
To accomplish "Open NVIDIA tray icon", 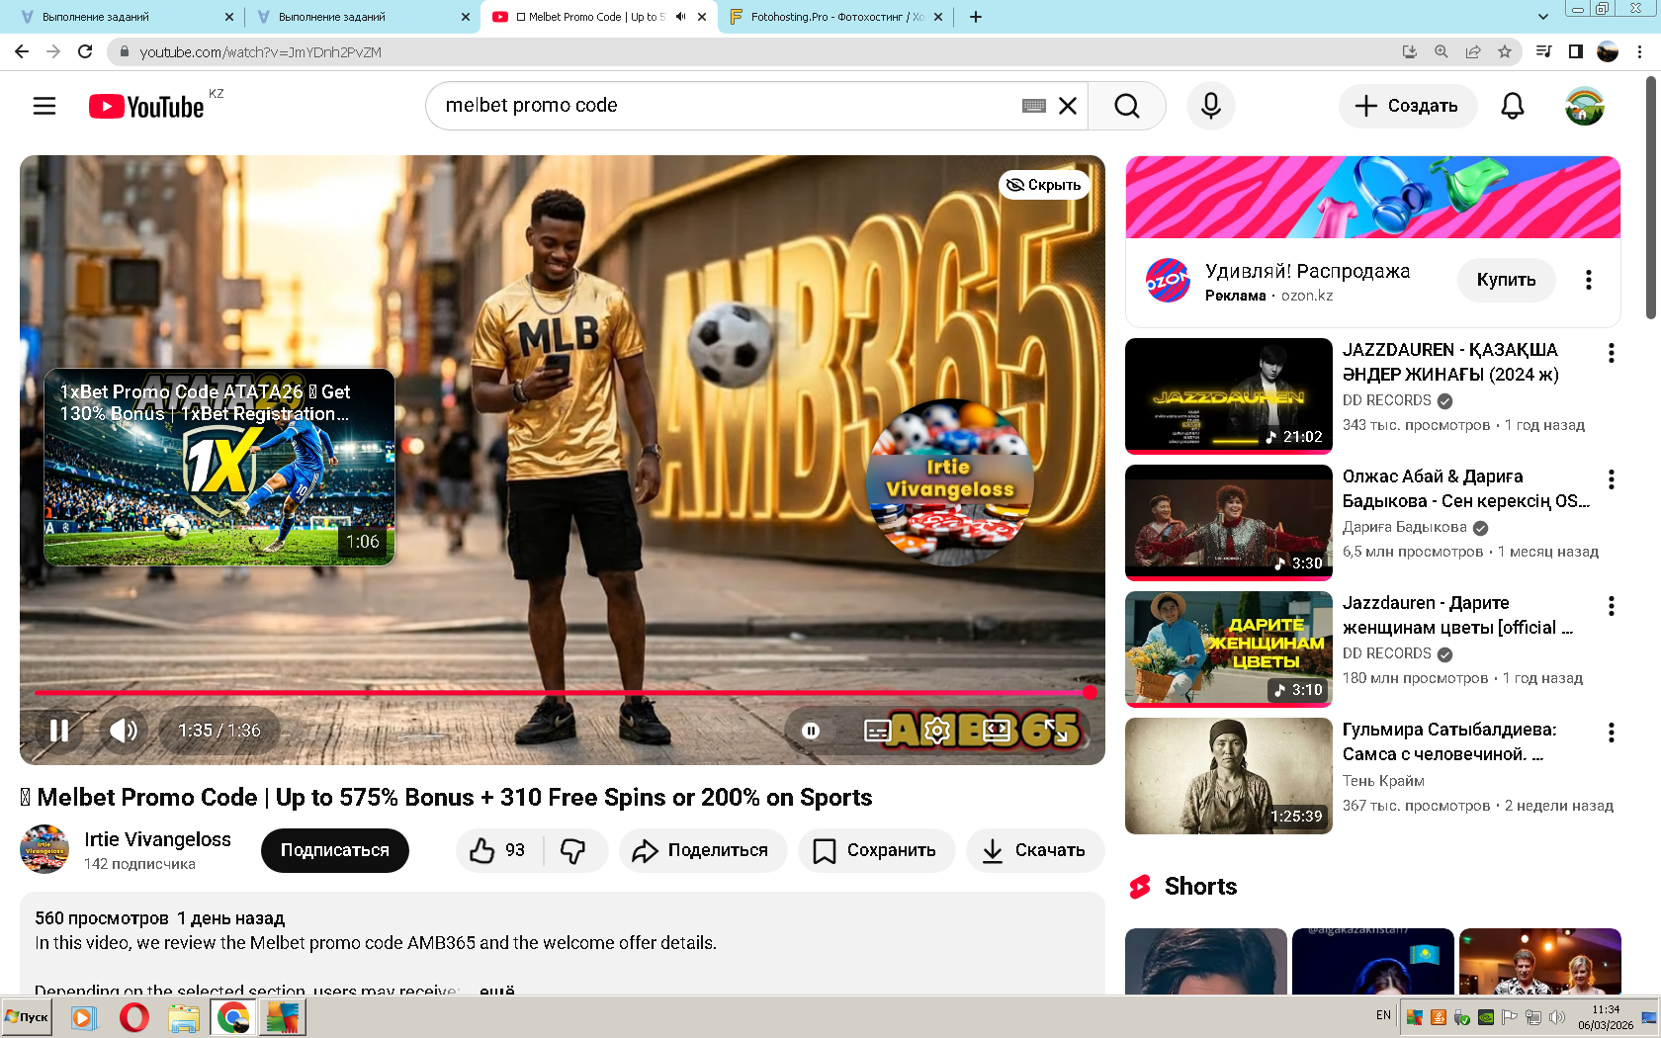I will point(1486,1017).
